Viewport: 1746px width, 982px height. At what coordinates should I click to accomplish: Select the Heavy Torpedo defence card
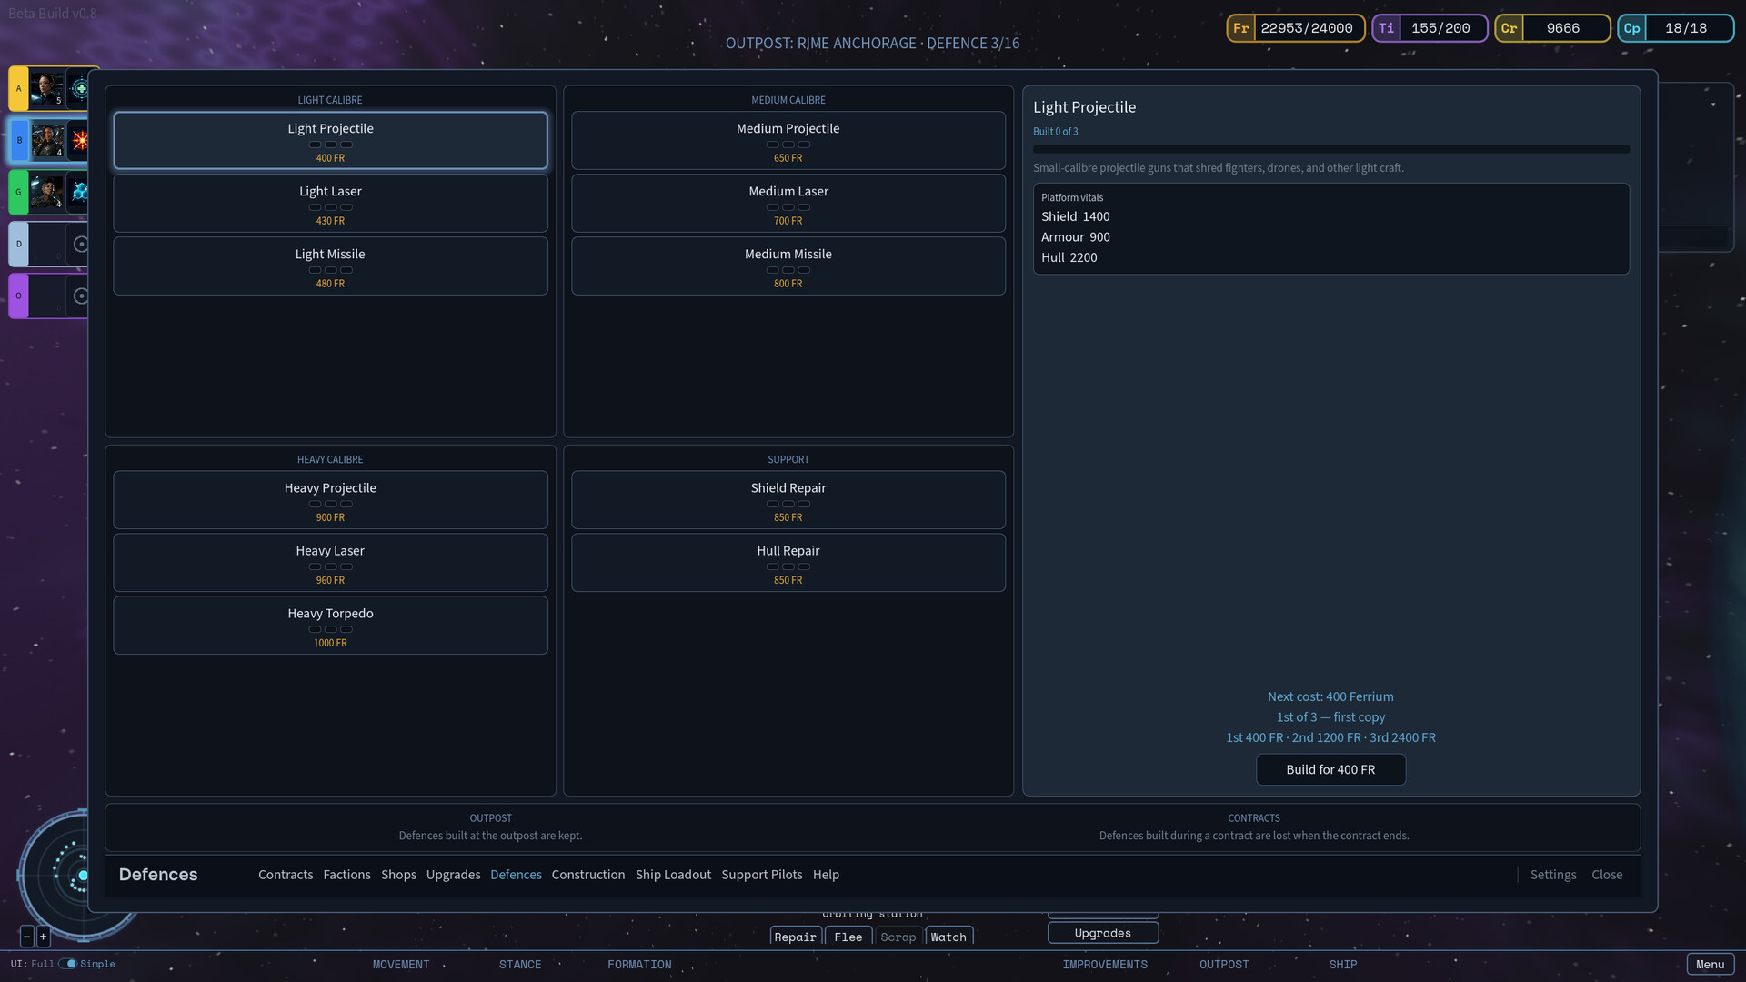click(330, 626)
